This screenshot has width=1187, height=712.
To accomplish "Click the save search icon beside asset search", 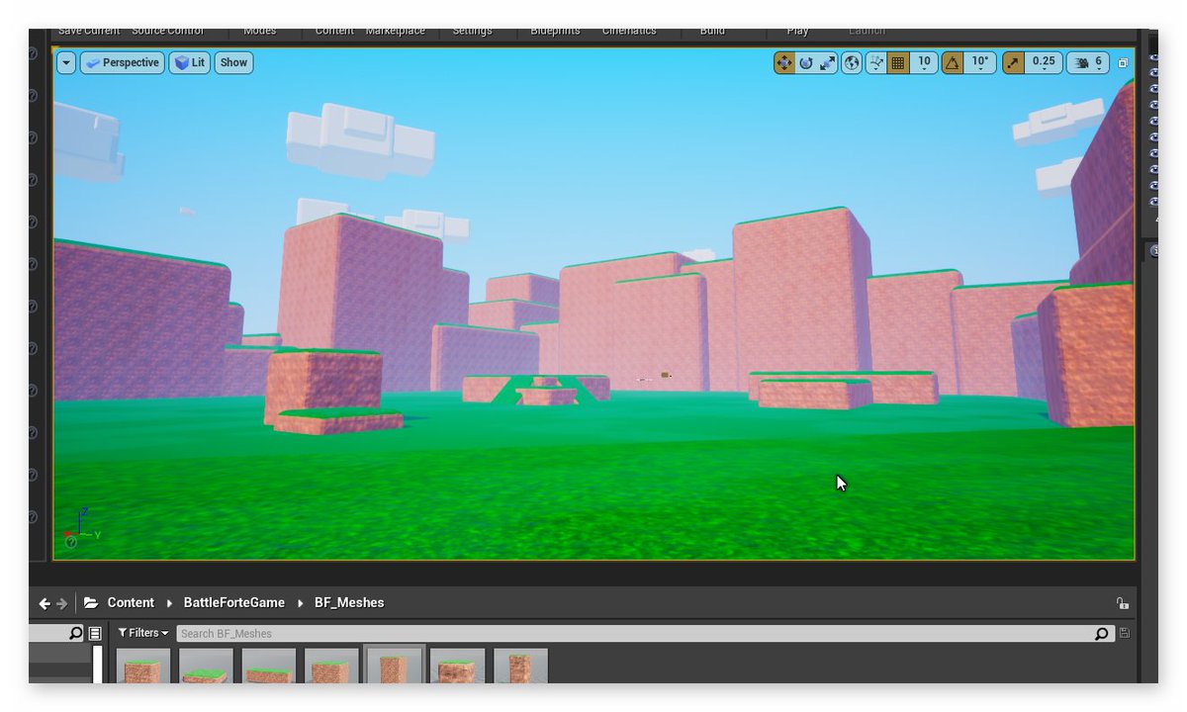I will tap(1124, 634).
